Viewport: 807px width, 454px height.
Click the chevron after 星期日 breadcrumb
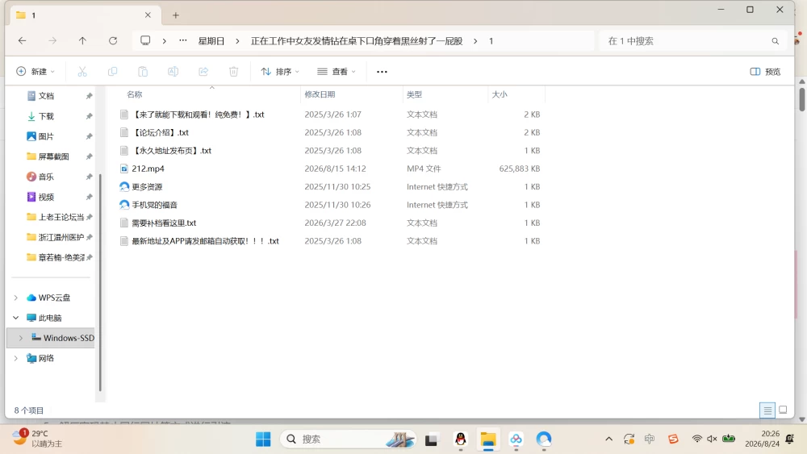click(237, 41)
